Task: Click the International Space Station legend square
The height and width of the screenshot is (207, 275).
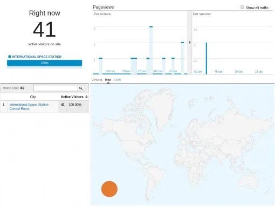Action: click(x=10, y=57)
